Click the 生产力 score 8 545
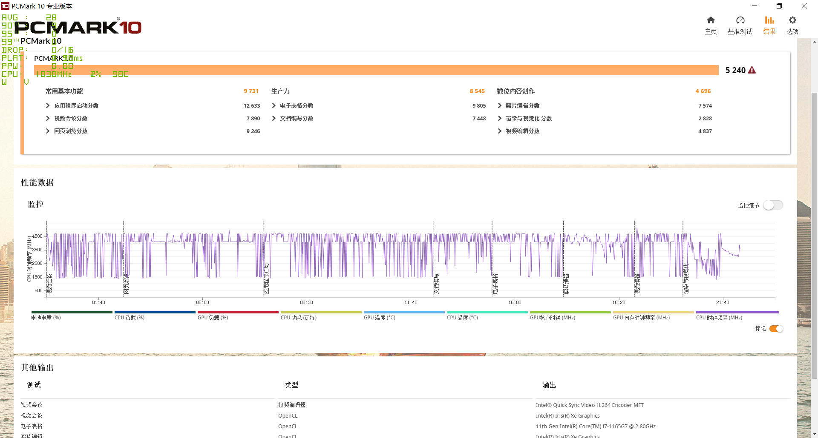The image size is (818, 438). click(x=477, y=91)
